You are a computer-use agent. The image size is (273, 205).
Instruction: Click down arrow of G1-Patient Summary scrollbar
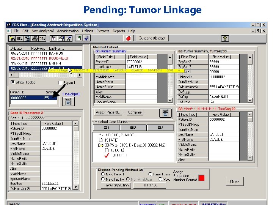click(x=170, y=100)
